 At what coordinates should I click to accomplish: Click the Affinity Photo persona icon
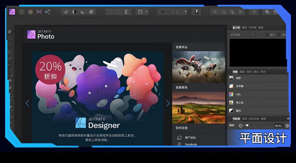pos(12,12)
